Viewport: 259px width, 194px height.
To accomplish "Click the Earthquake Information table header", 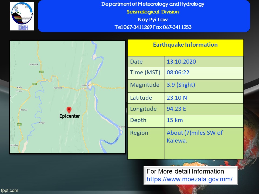I will (185, 45).
